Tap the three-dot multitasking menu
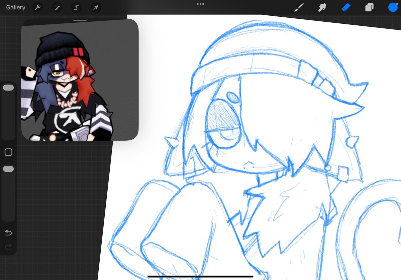The width and height of the screenshot is (401, 280). pyautogui.click(x=201, y=4)
